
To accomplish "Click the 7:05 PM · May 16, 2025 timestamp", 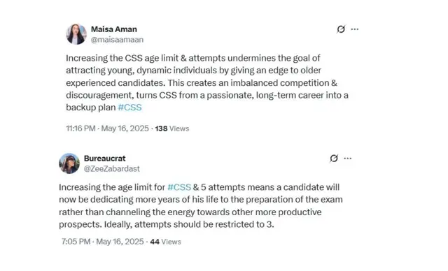I will click(x=103, y=242).
